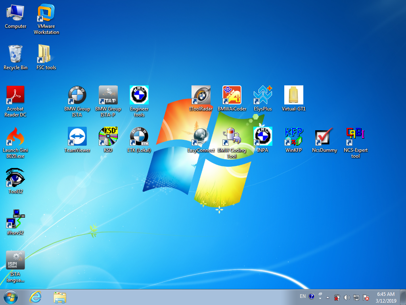Screen dimensions: 406x305
Task: Select the BMWAiCoder shortcut
Action: 232,96
